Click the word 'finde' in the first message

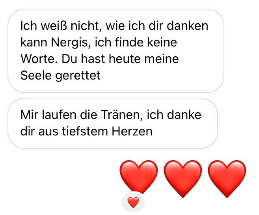(129, 43)
